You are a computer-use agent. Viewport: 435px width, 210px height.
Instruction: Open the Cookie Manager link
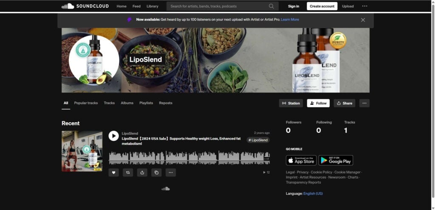click(x=347, y=172)
